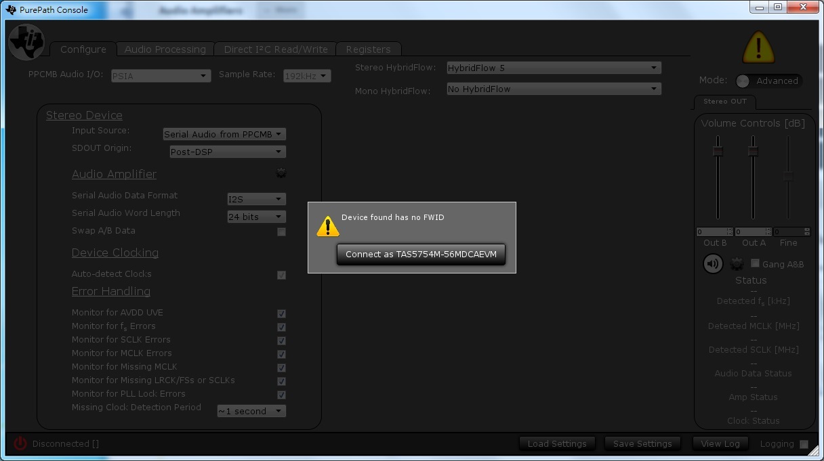Click the warning icon in the FWID dialog

click(328, 226)
